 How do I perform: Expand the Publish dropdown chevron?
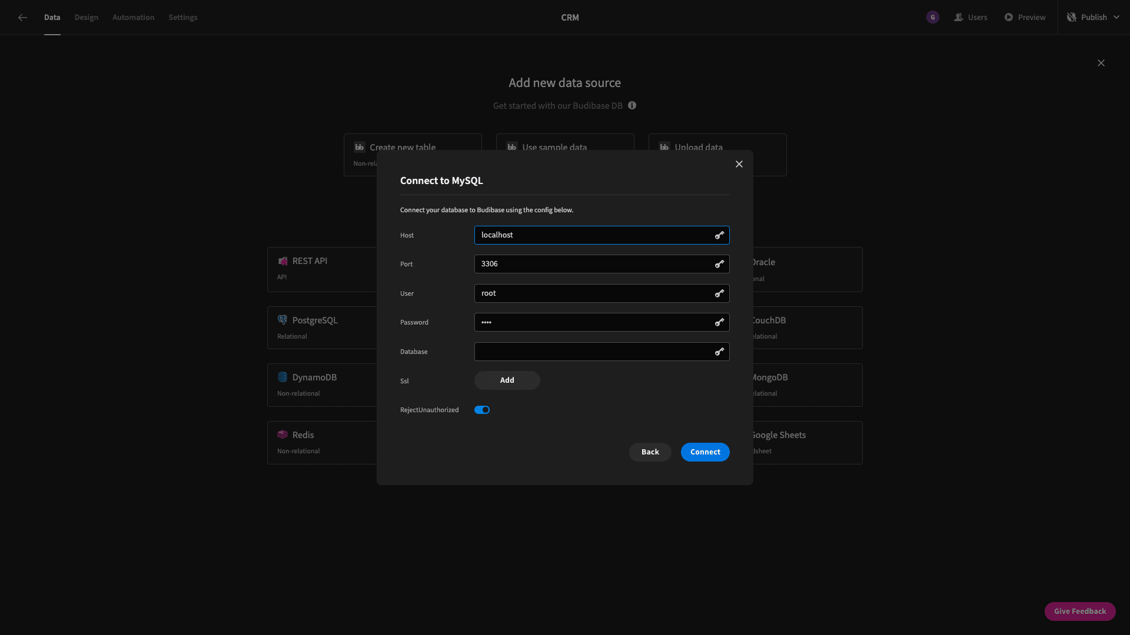pos(1116,18)
